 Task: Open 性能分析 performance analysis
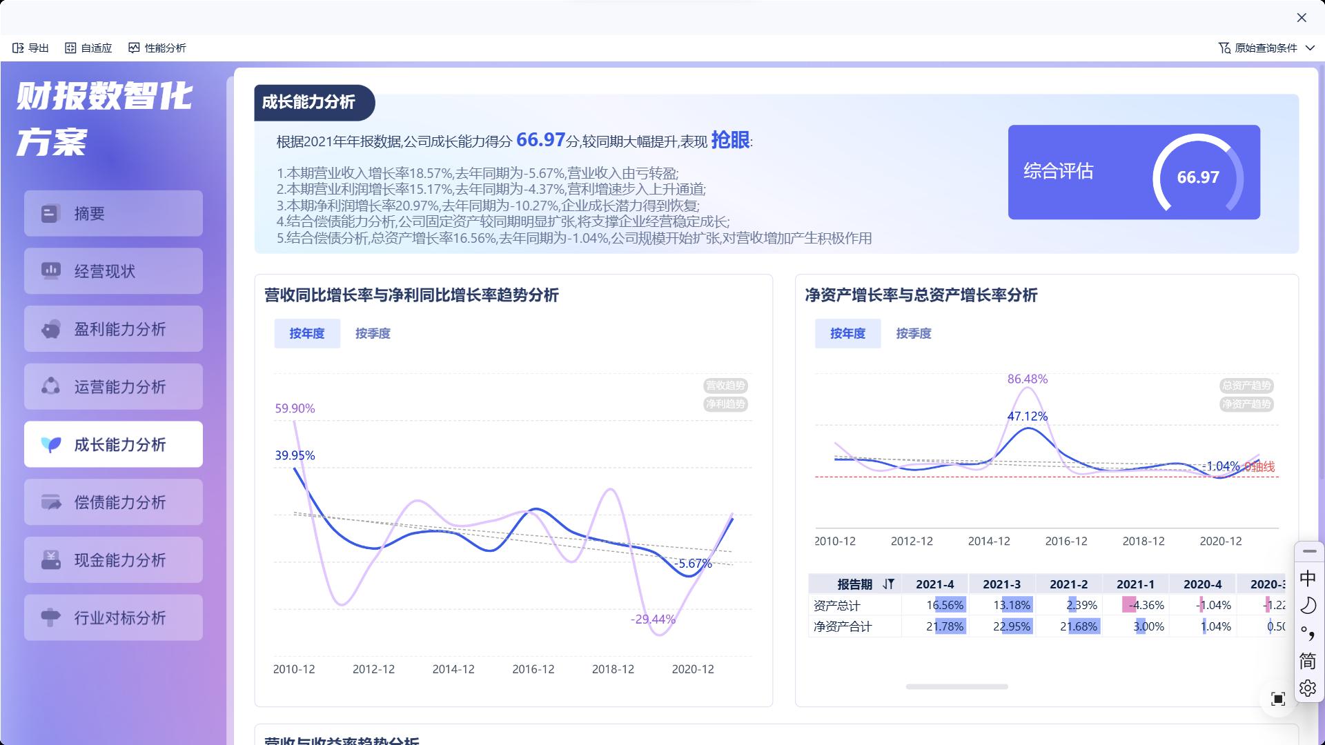coord(157,48)
